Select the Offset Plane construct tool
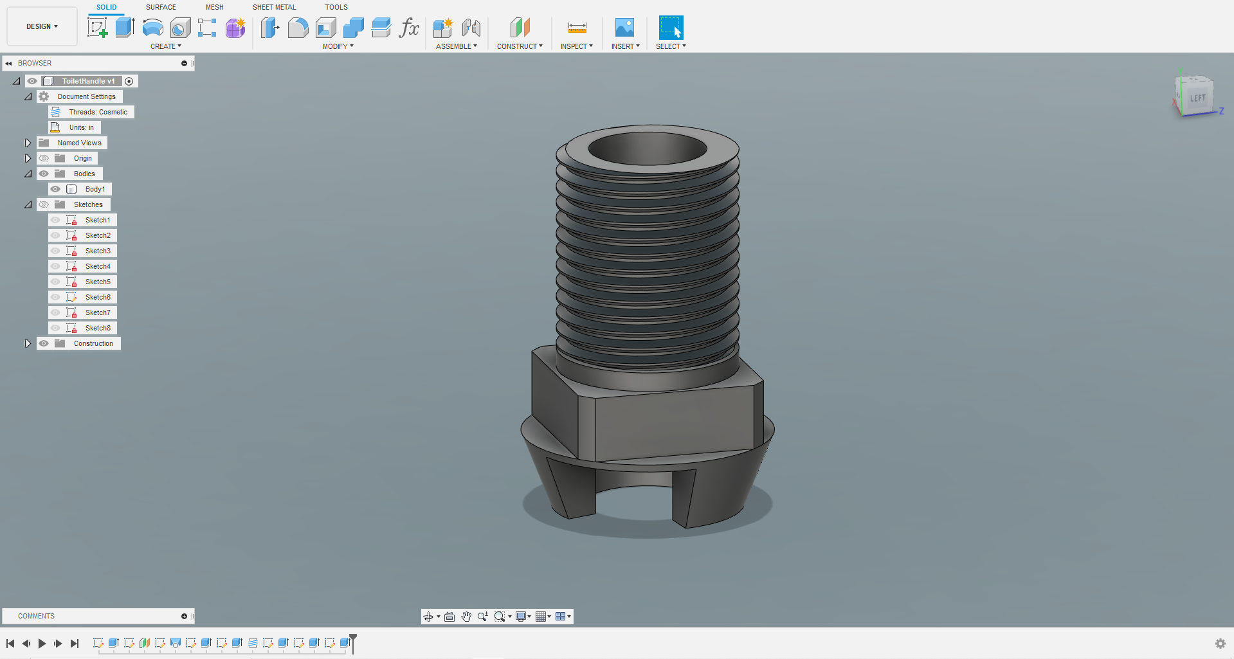This screenshot has width=1234, height=659. (x=520, y=28)
